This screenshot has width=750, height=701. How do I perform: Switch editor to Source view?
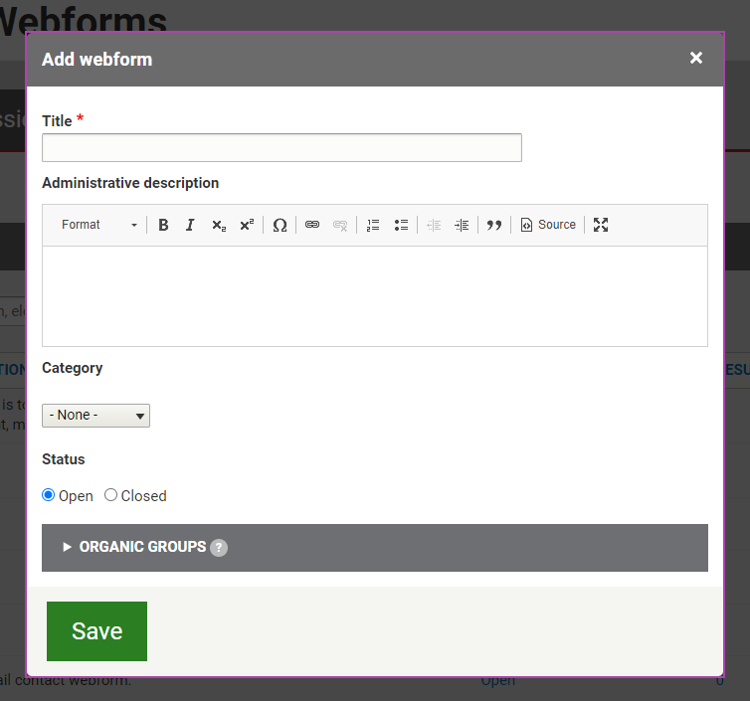coord(548,225)
